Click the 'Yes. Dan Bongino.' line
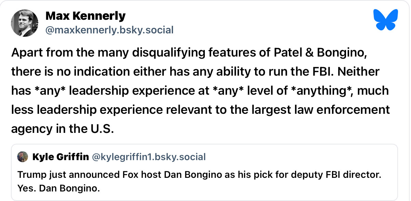The width and height of the screenshot is (411, 201). pyautogui.click(x=59, y=188)
